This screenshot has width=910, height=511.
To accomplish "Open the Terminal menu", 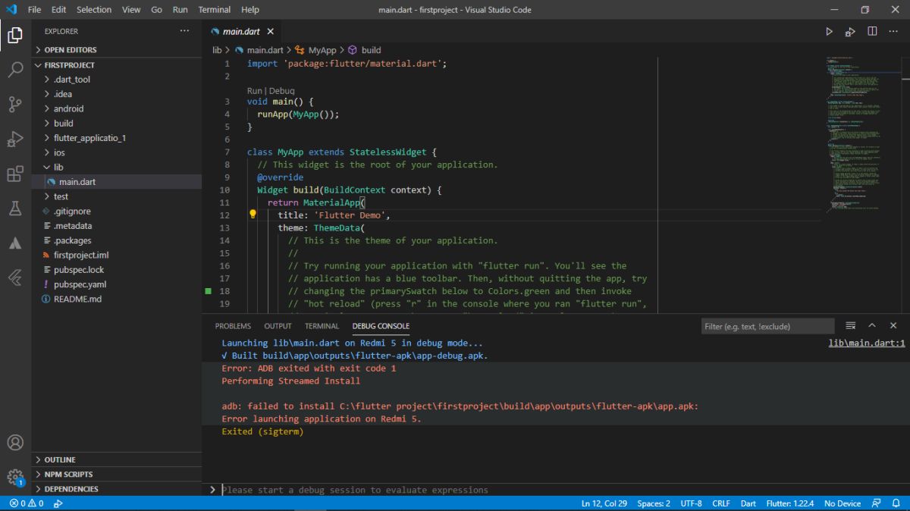I will pyautogui.click(x=214, y=10).
